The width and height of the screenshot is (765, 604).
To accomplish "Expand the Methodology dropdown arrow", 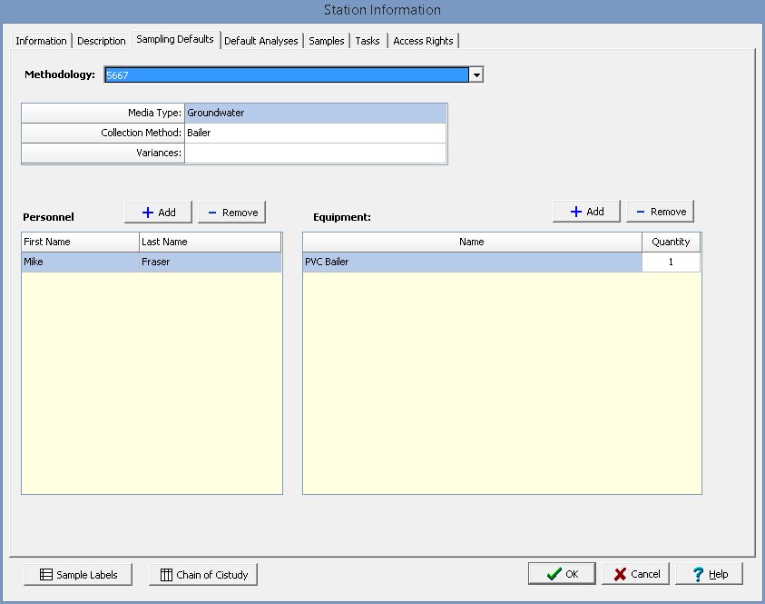I will 476,75.
